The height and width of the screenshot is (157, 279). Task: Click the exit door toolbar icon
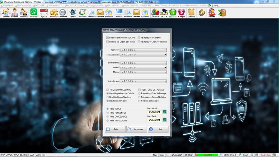pos(222,13)
